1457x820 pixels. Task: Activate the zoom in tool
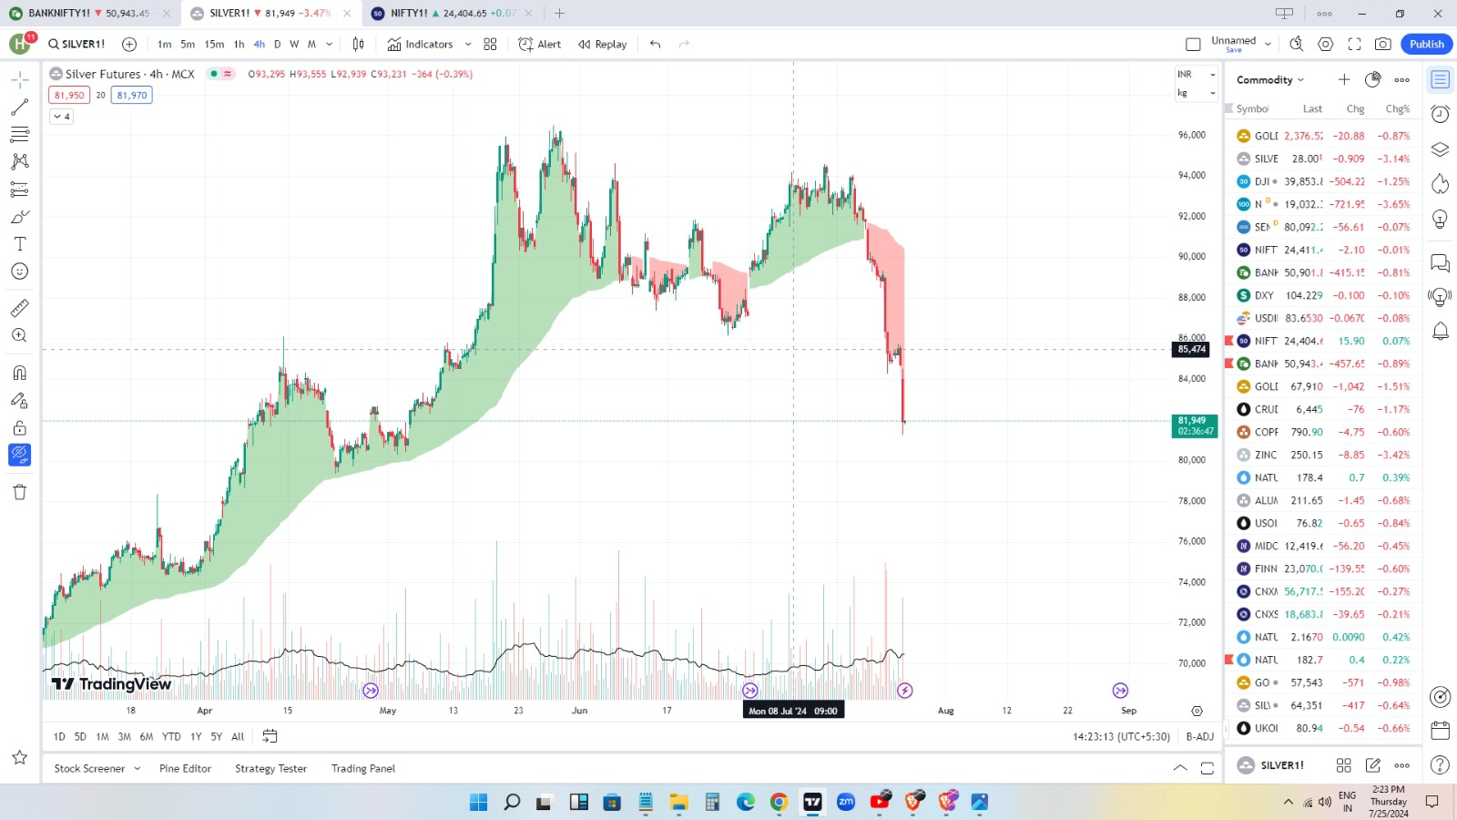[x=19, y=335]
